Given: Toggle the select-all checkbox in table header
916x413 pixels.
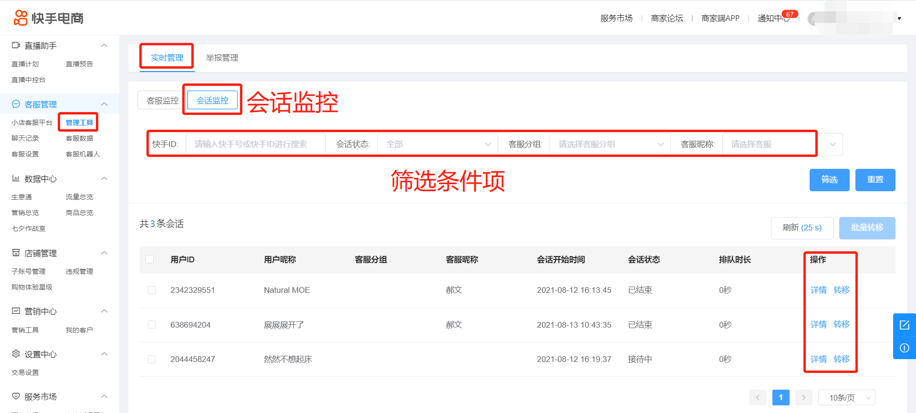Looking at the screenshot, I should click(x=150, y=259).
